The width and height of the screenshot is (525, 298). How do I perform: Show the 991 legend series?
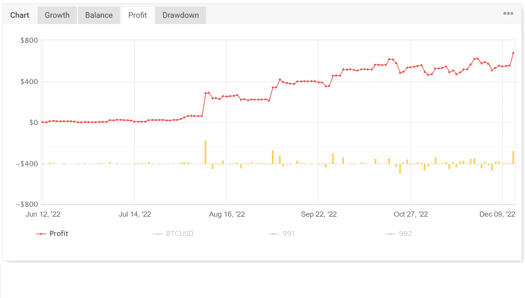pyautogui.click(x=288, y=233)
